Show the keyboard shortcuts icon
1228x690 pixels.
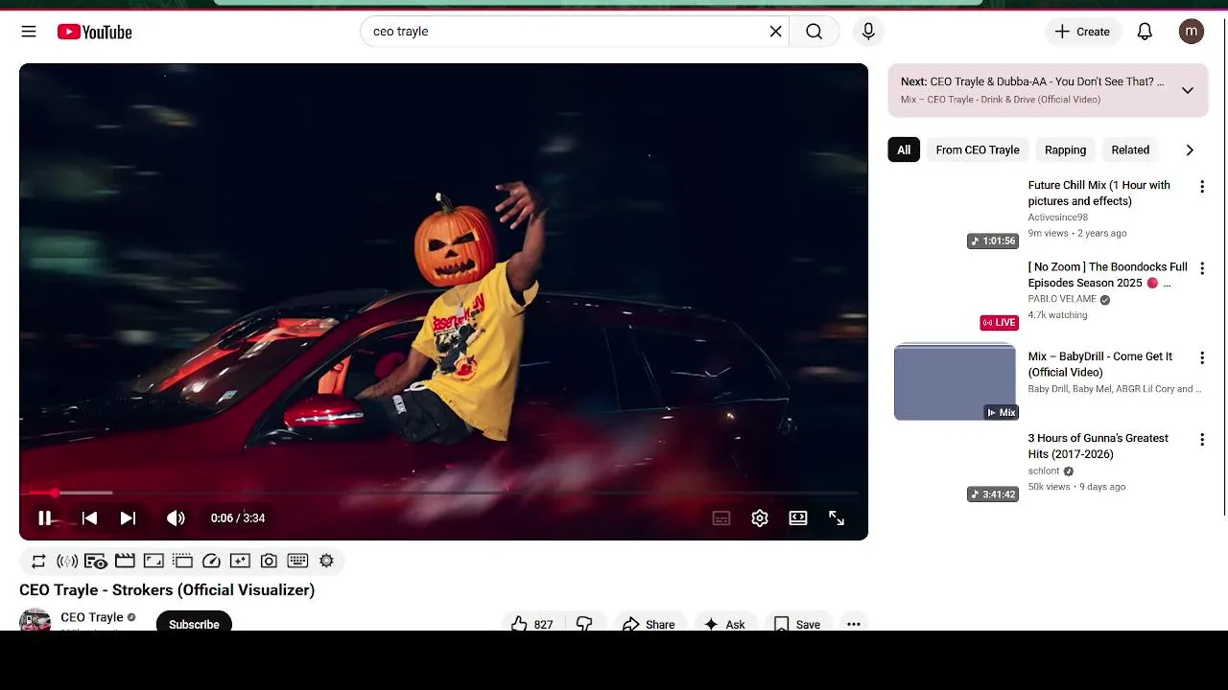(x=297, y=561)
